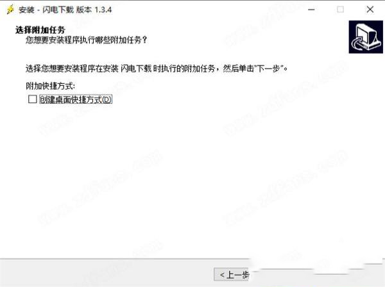This screenshot has width=385, height=287.
Task: Click the gray footer bar left of 上一步
Action: [x=106, y=274]
